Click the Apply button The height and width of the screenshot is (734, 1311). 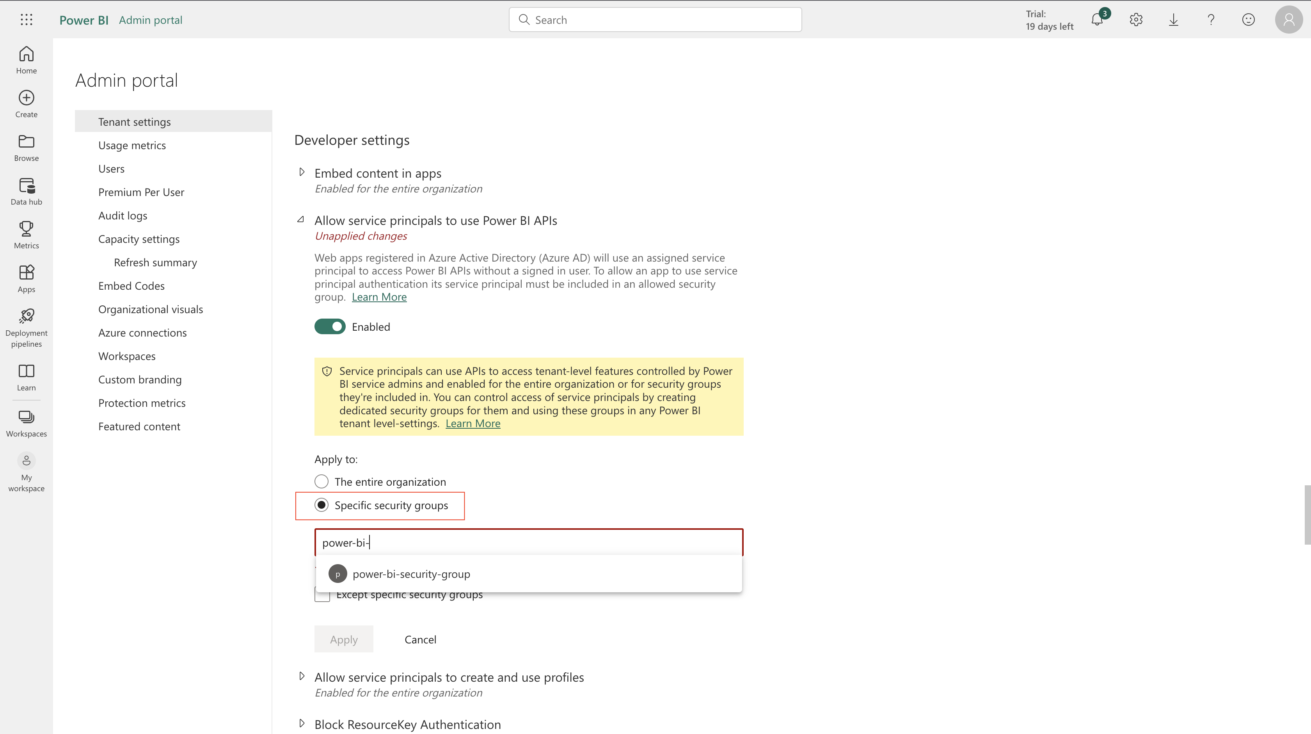pos(343,639)
